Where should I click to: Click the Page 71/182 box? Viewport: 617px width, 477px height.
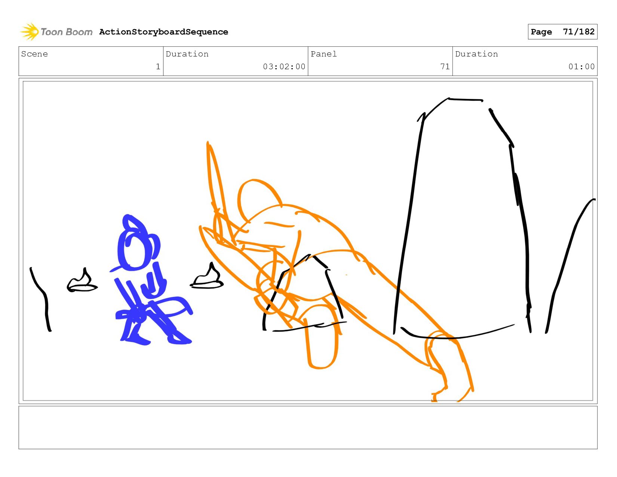[562, 32]
